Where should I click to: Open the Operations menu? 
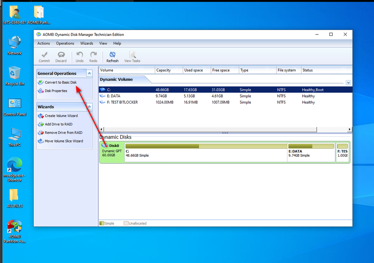coord(65,43)
